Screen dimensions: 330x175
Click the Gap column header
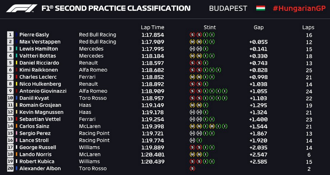click(x=258, y=28)
